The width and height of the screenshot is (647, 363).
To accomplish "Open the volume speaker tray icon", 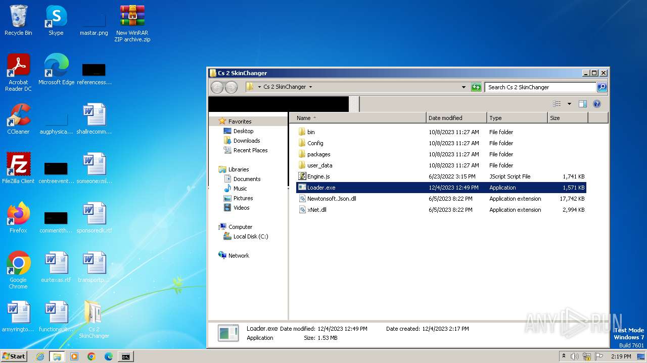I will (x=575, y=356).
